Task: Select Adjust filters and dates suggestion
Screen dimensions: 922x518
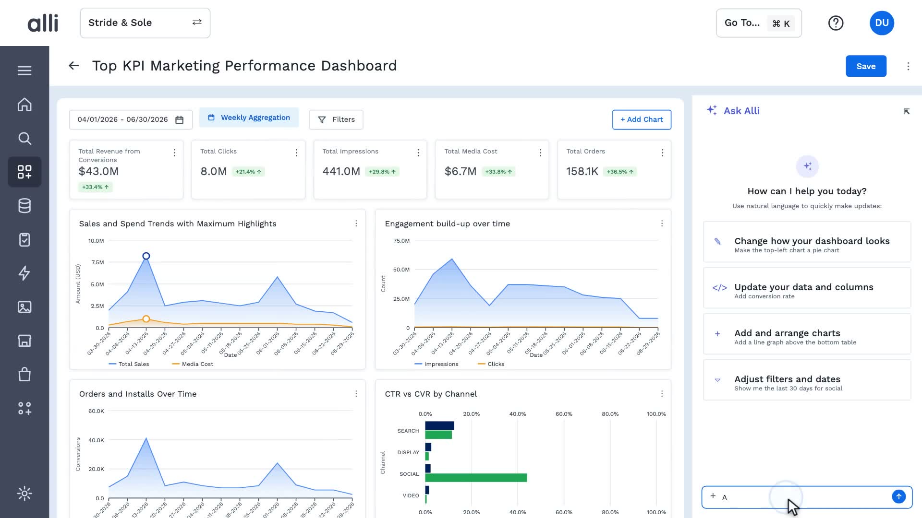Action: (x=807, y=380)
